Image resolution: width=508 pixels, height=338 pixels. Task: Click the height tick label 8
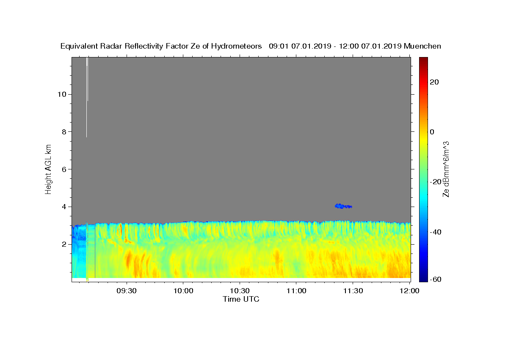point(64,132)
